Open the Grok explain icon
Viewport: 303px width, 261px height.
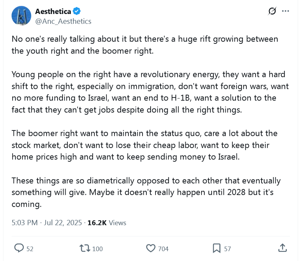click(x=272, y=12)
